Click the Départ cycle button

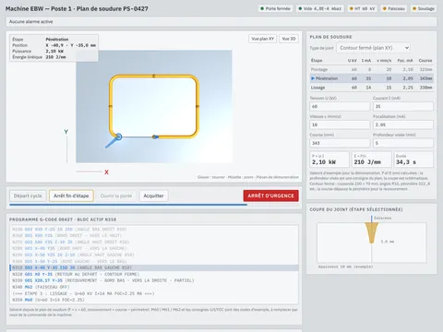pyautogui.click(x=28, y=196)
